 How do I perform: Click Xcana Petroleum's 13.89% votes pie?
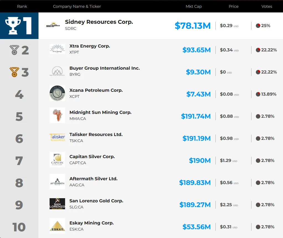pyautogui.click(x=258, y=94)
